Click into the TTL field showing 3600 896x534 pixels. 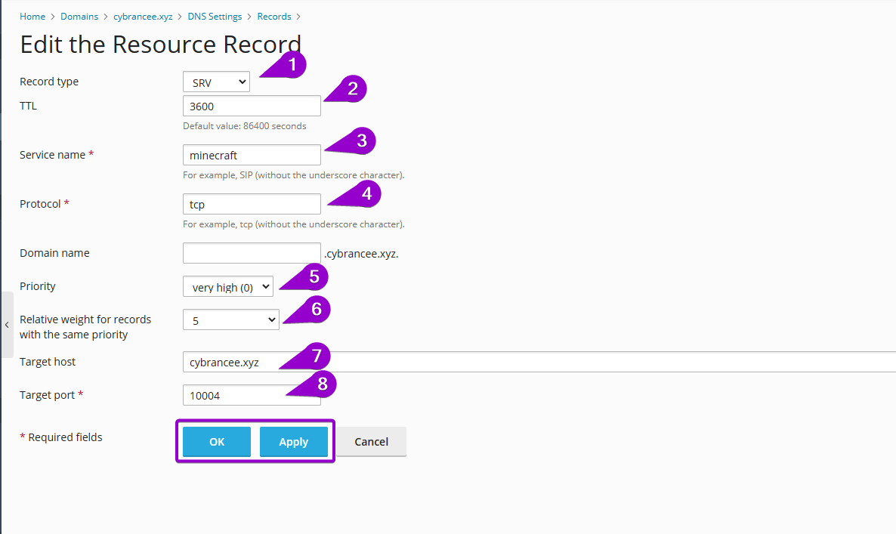tap(251, 106)
